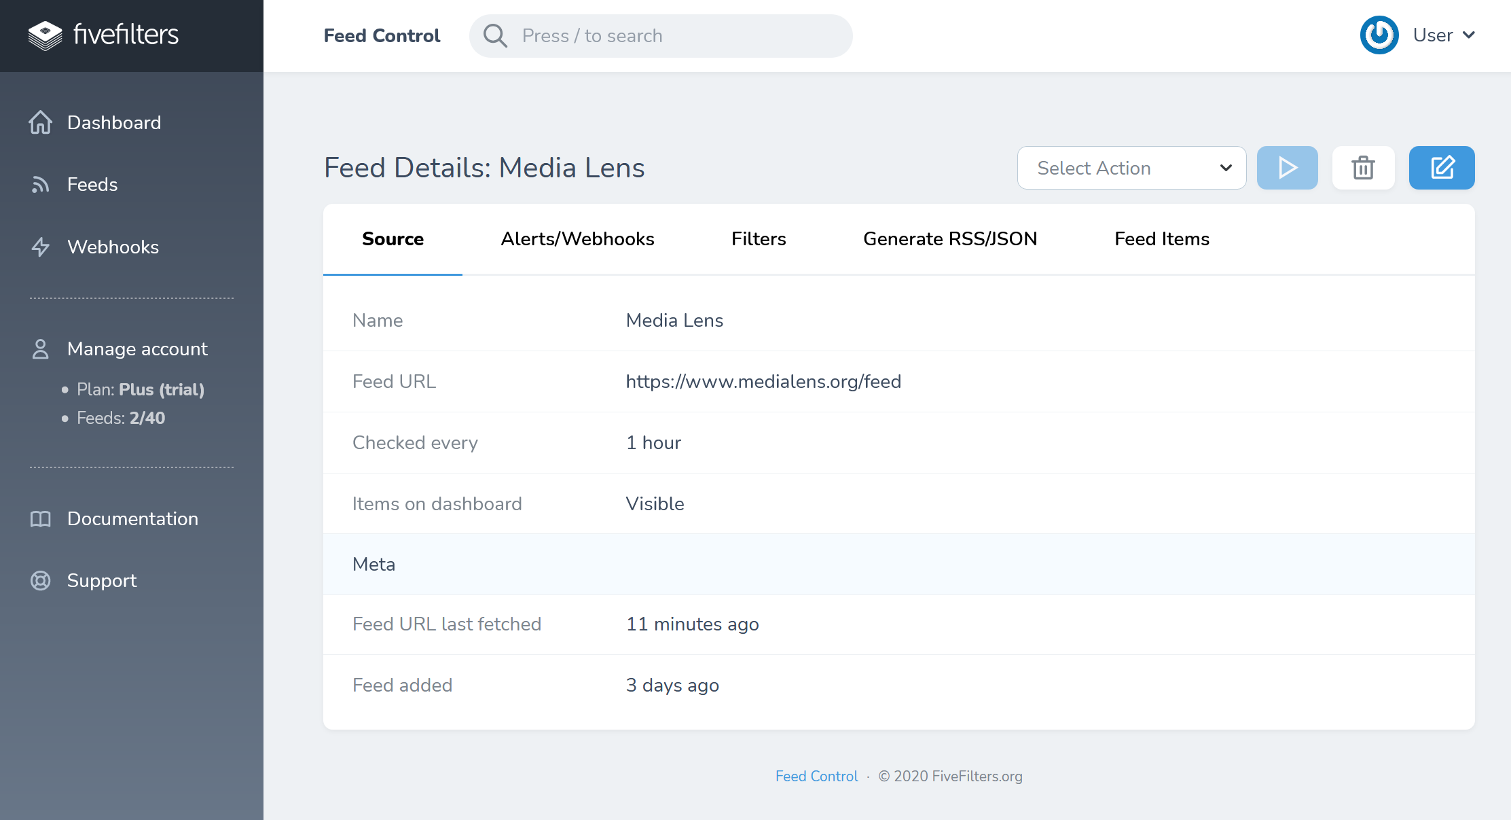Open Documentation book icon

[41, 519]
